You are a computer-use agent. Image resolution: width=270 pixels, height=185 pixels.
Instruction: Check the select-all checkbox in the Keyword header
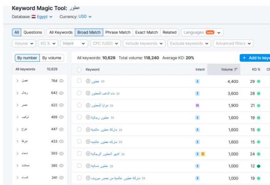coord(79,70)
